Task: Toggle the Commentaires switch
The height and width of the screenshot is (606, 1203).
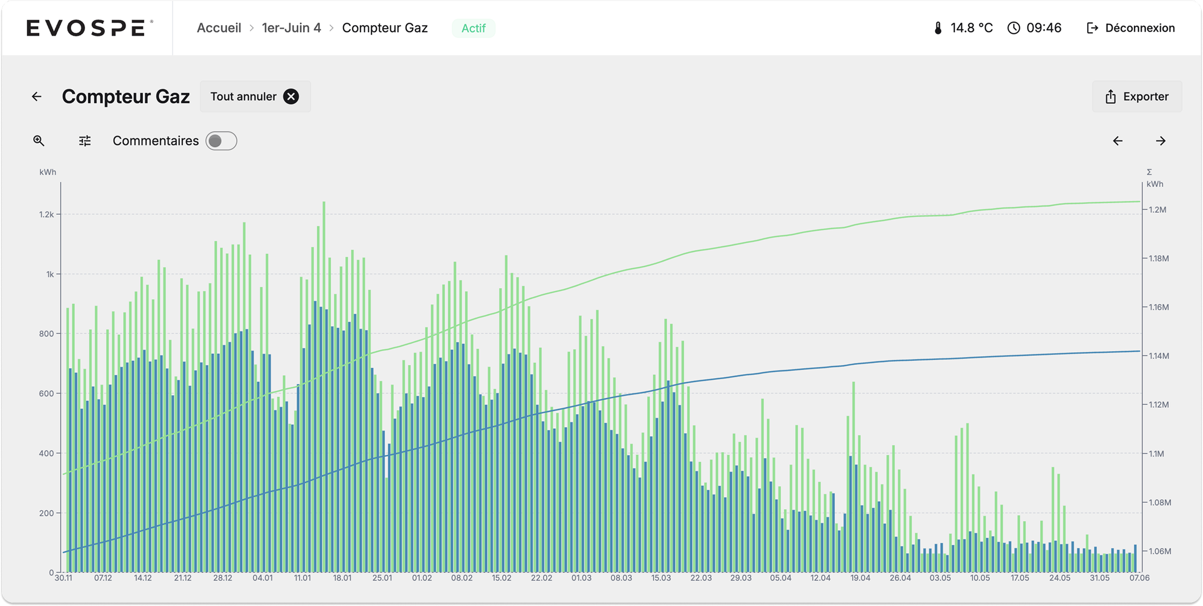Action: coord(221,141)
